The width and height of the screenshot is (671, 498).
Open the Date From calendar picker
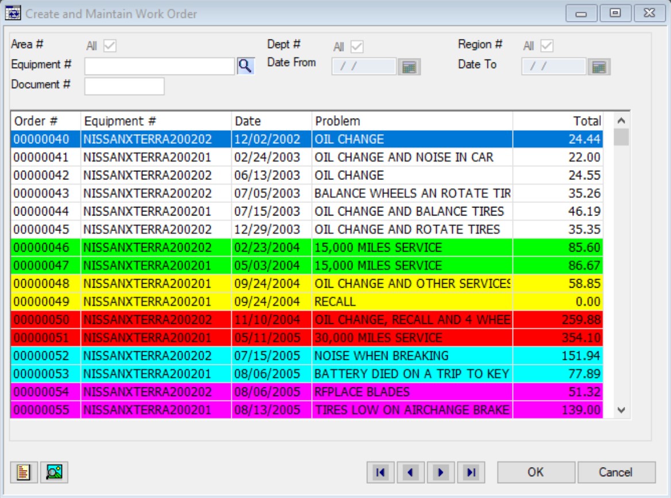click(x=409, y=67)
